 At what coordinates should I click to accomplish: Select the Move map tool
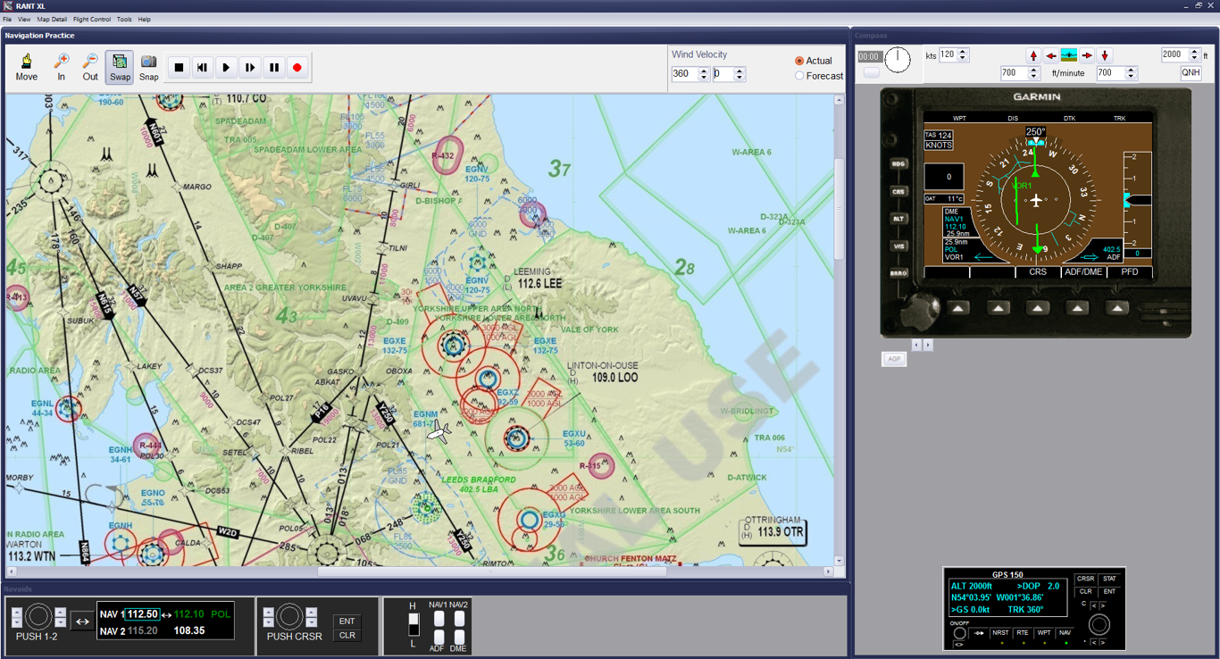tap(27, 67)
